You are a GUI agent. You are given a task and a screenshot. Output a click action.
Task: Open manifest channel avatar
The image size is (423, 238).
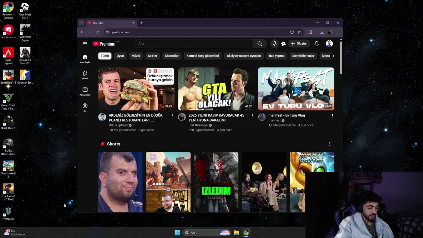(262, 117)
